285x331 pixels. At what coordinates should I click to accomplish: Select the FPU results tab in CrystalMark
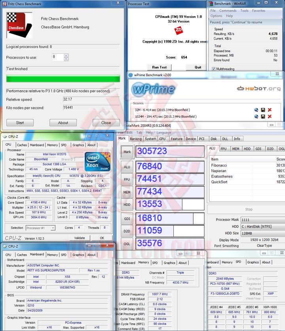(x=223, y=149)
